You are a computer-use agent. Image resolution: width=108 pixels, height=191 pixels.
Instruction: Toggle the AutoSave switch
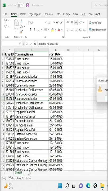[21, 5]
